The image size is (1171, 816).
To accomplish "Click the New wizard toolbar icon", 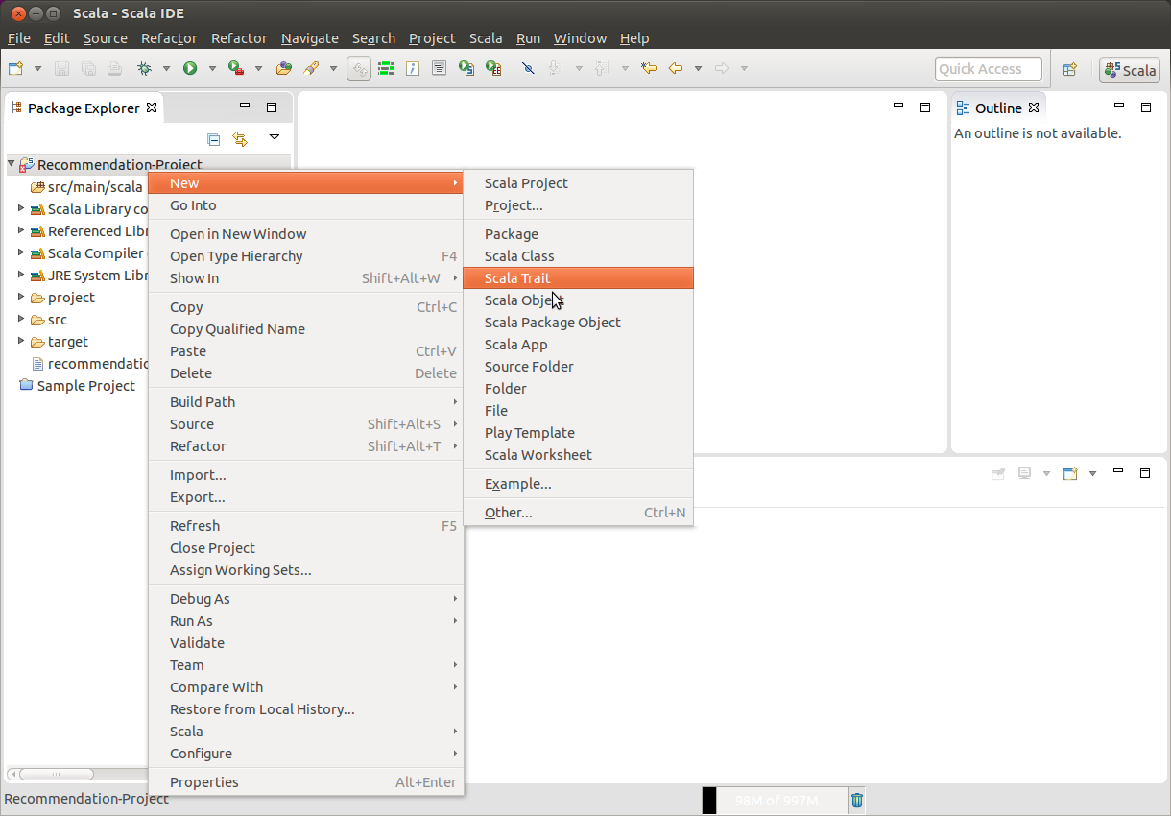I will click(15, 68).
